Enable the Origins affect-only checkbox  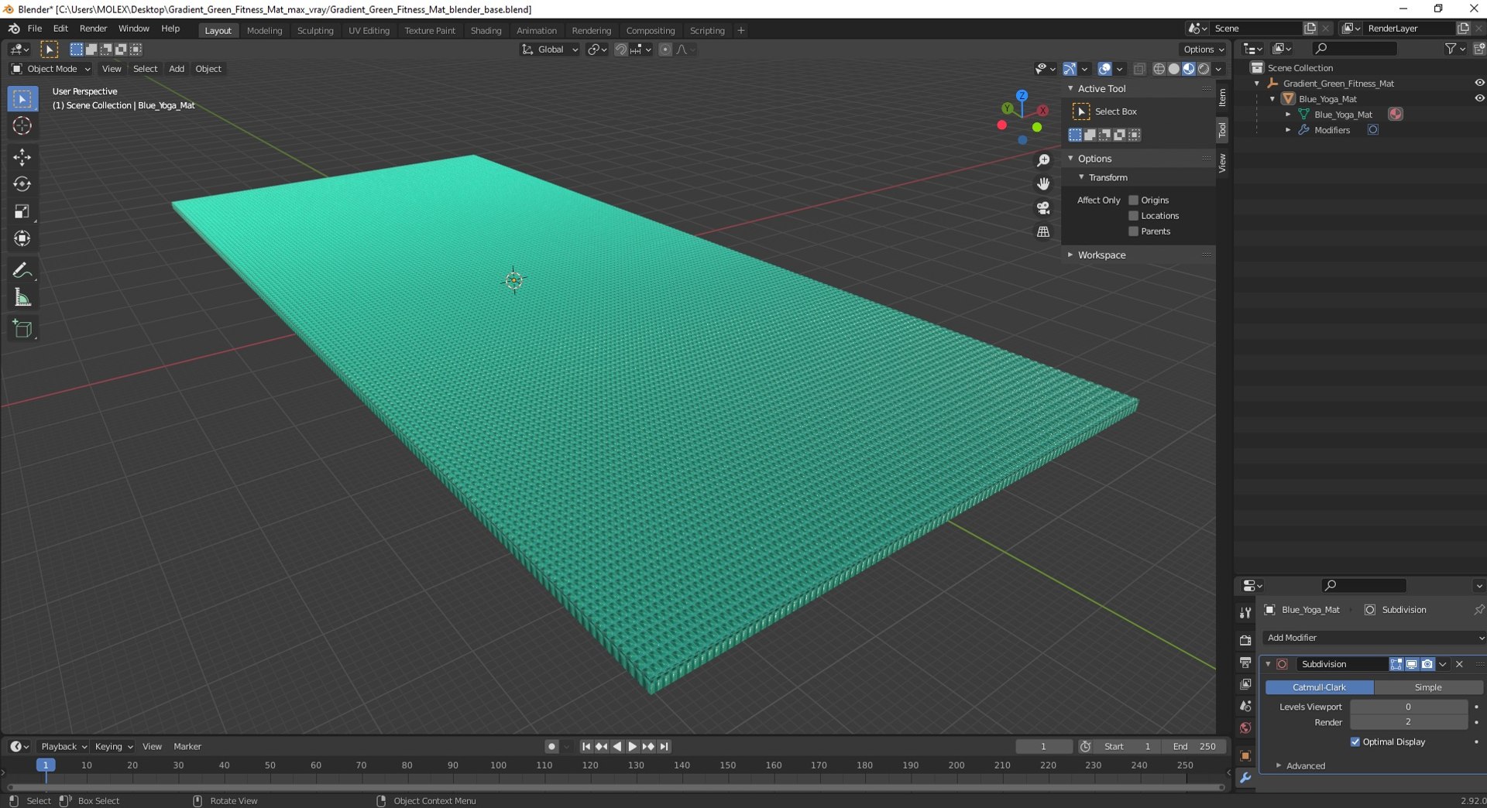click(1133, 200)
